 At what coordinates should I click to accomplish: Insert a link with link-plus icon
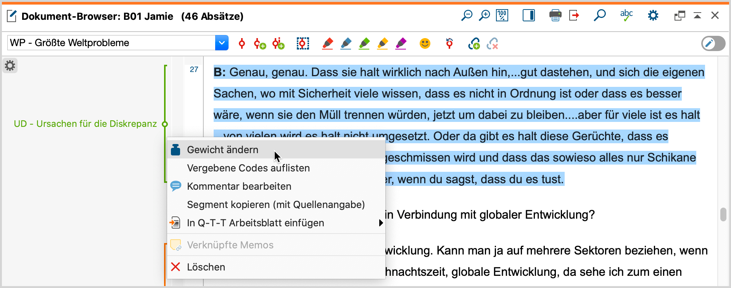tap(474, 44)
